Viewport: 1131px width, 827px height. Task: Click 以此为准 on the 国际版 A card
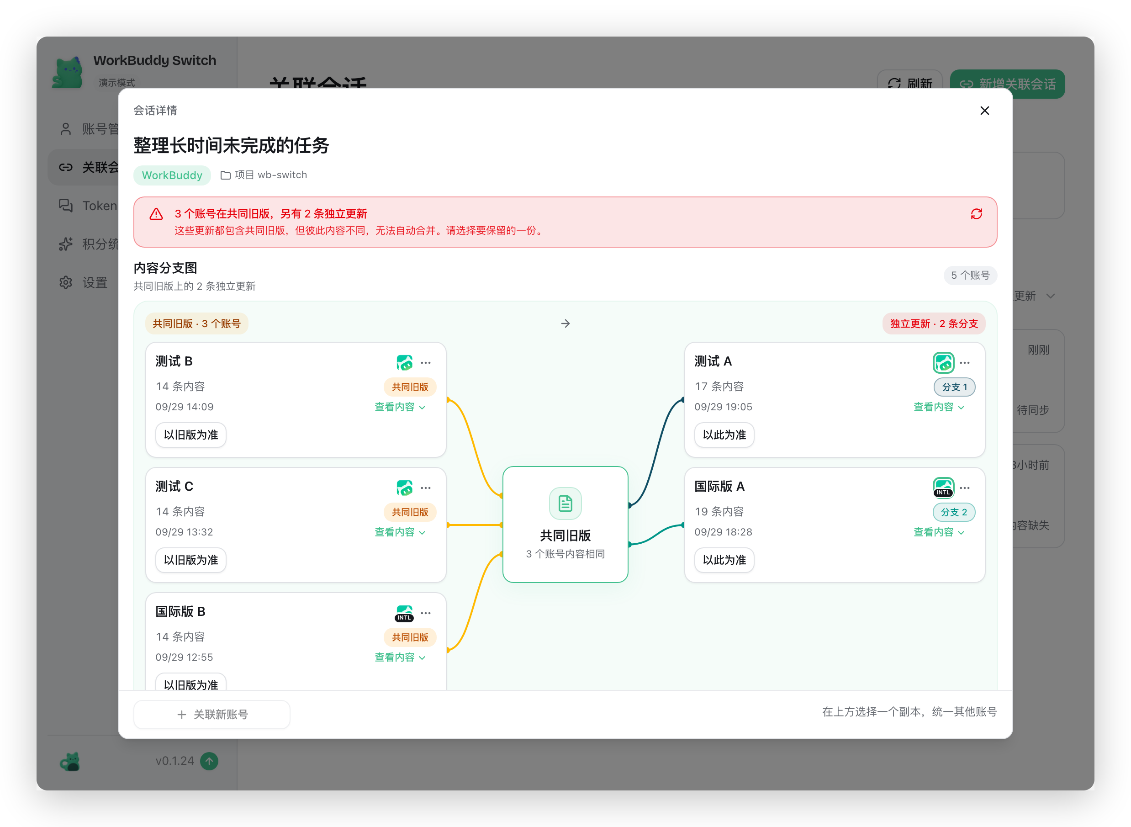(724, 560)
